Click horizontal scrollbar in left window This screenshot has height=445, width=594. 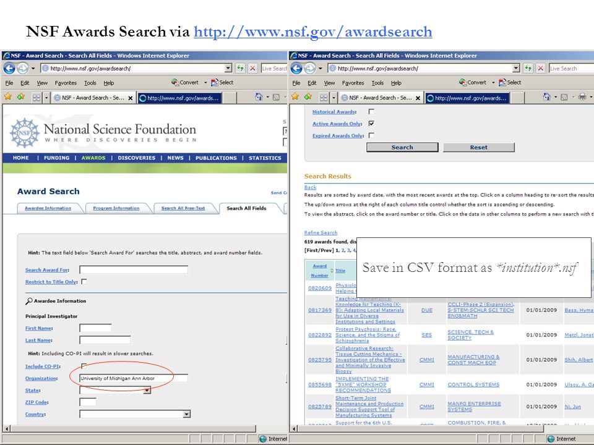[132, 429]
